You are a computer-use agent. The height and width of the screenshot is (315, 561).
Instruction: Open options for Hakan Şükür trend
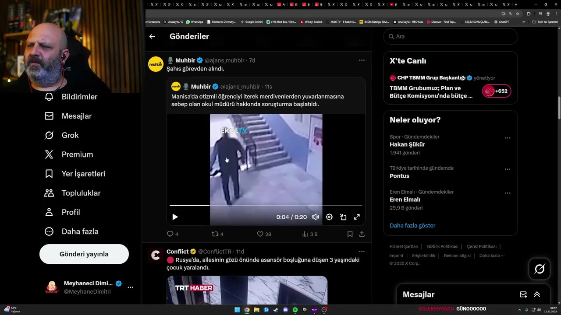(x=508, y=138)
